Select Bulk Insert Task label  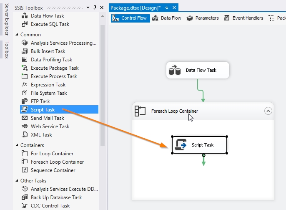[x=48, y=51]
